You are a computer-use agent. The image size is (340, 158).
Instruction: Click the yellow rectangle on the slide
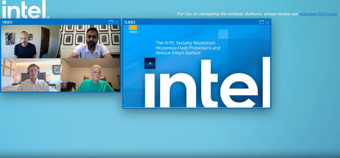133,28
